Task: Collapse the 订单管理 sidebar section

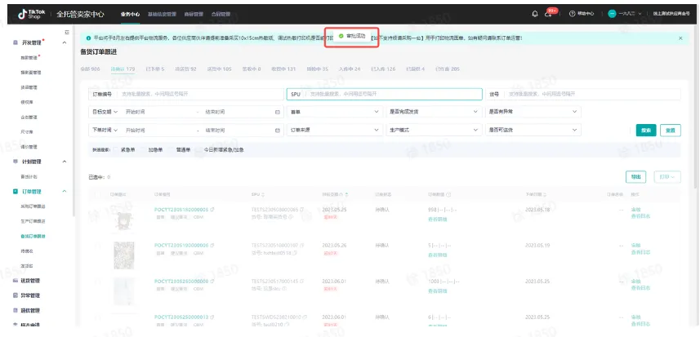Action: point(65,191)
